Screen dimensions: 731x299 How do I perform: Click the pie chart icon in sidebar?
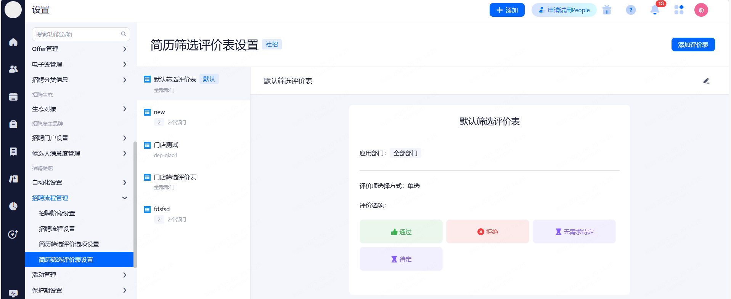13,206
